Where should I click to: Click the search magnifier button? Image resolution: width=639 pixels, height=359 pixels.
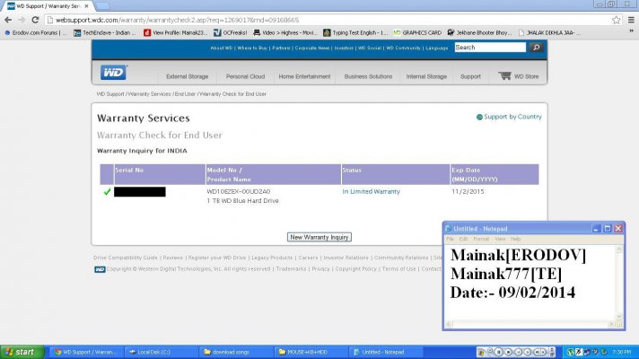[537, 48]
